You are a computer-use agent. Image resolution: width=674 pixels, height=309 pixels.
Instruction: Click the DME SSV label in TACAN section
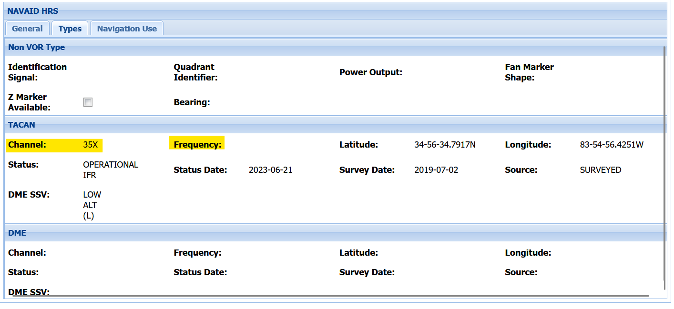coord(29,195)
